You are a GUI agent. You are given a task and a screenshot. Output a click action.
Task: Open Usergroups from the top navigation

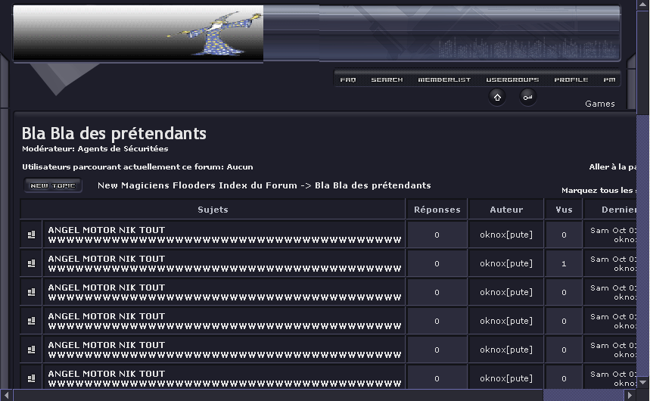[512, 79]
